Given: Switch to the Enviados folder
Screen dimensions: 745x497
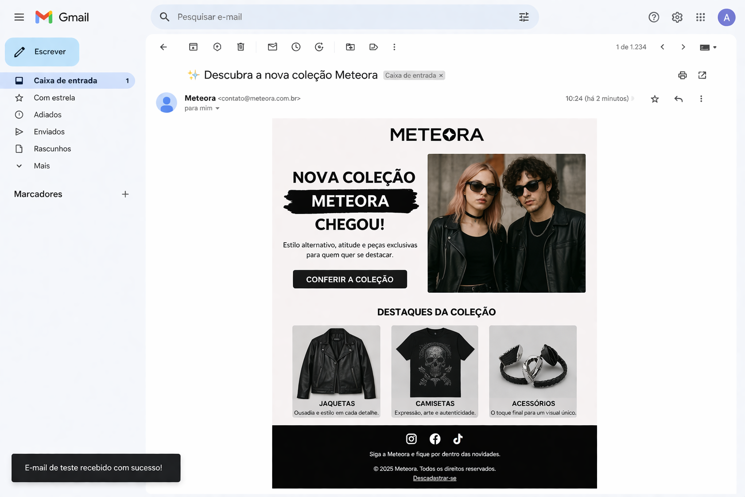Looking at the screenshot, I should [49, 132].
